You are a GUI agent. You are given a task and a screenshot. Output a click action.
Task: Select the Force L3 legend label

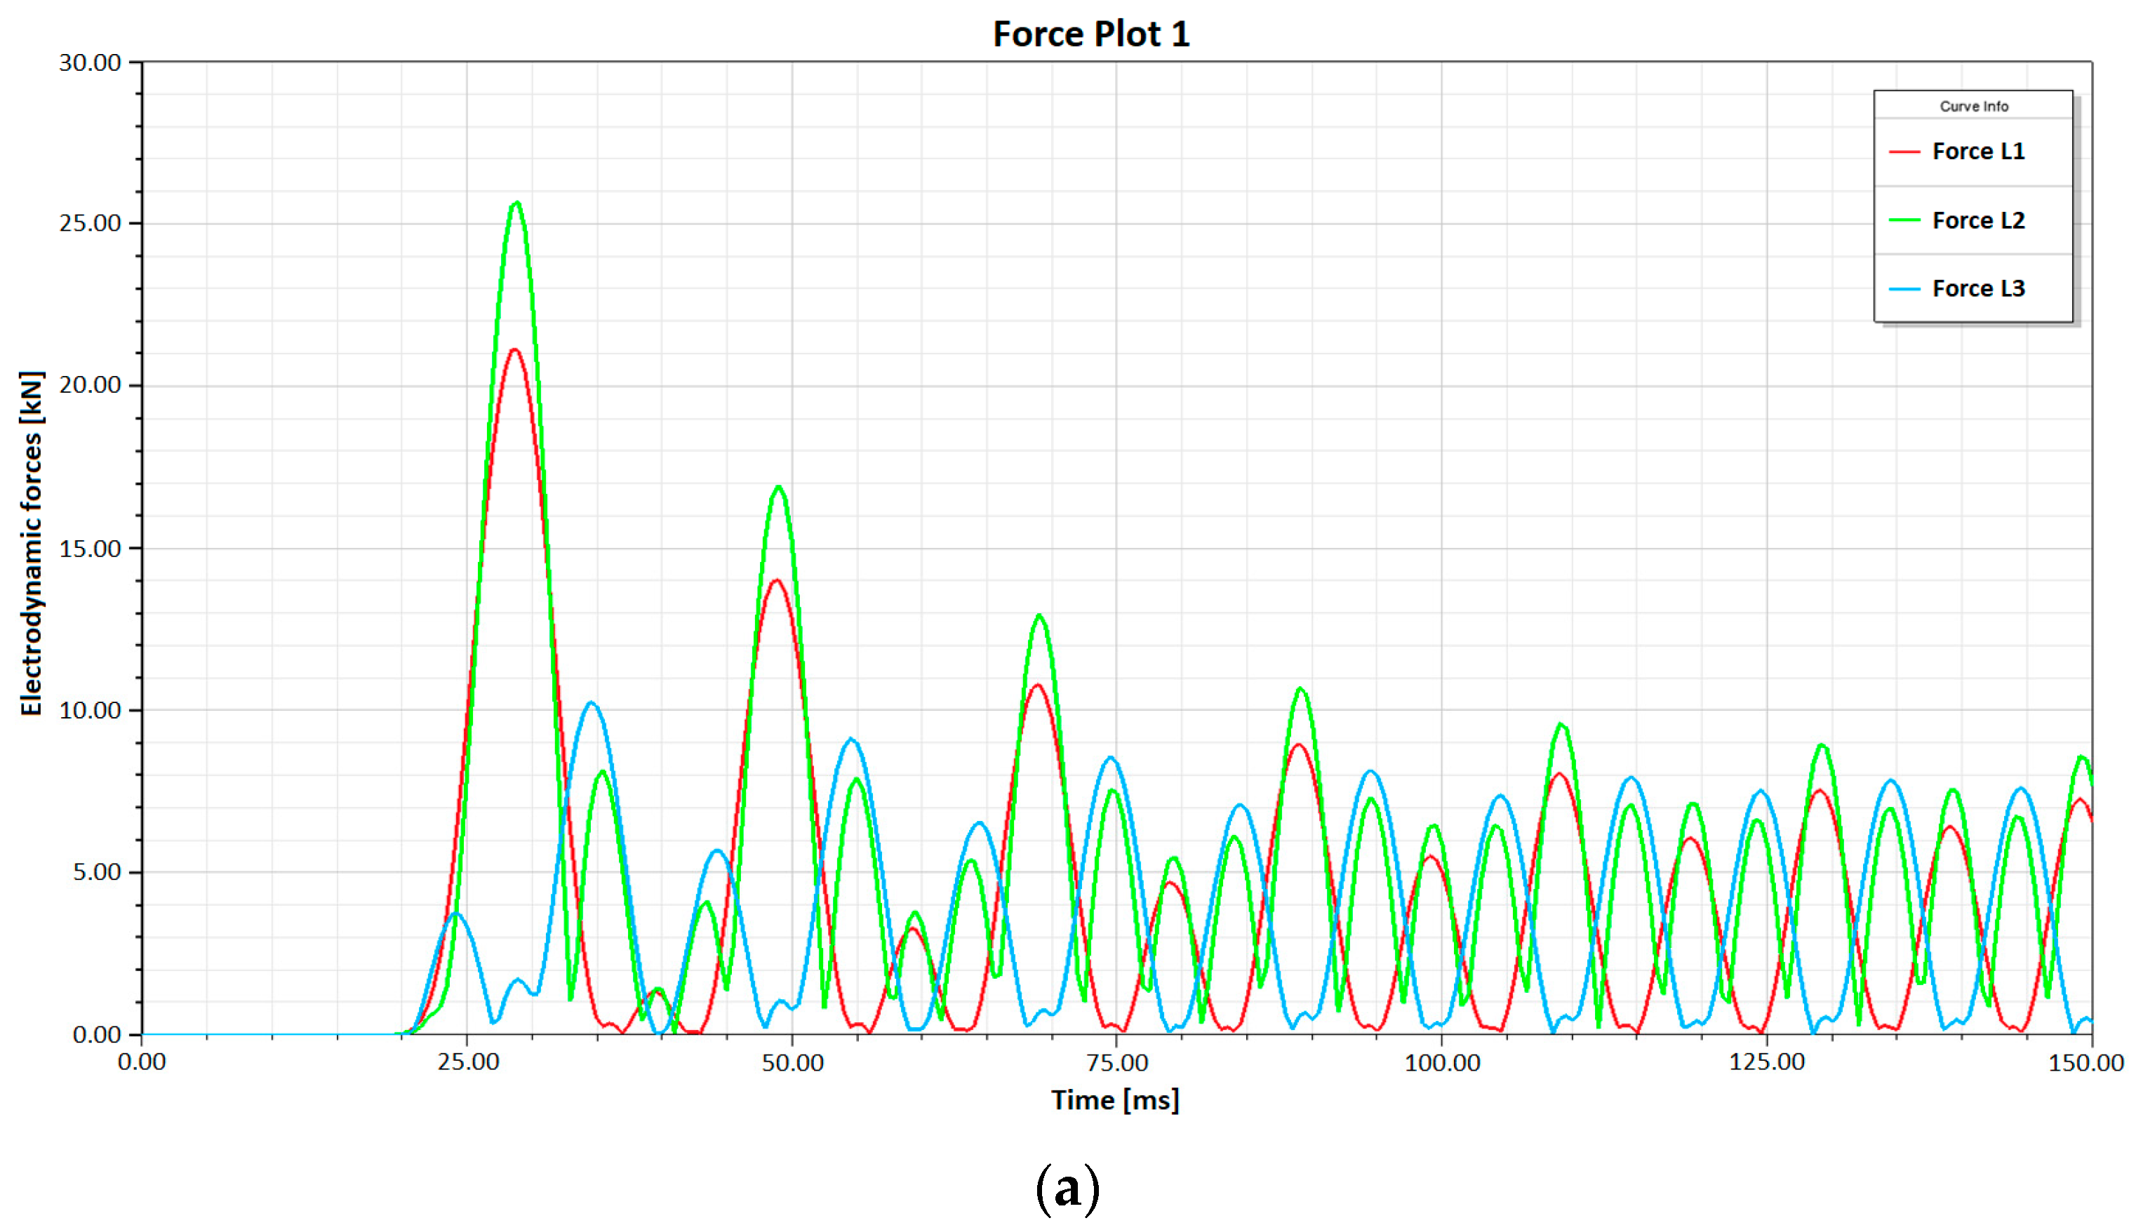click(1978, 289)
